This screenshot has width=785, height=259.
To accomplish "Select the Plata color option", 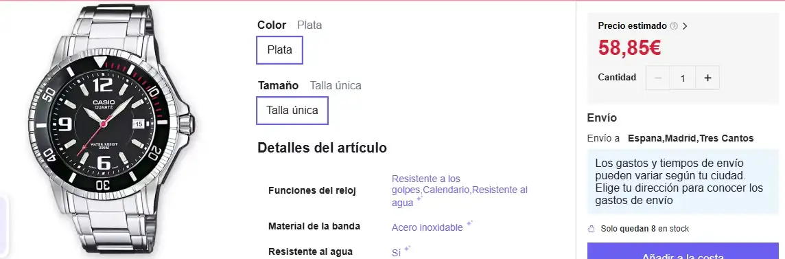I will click(279, 50).
